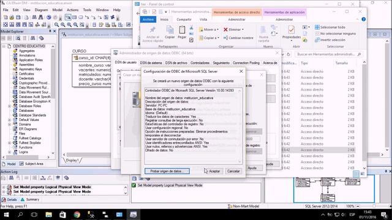This screenshot has height=220, width=392.
Task: Open Windows Start menu
Action: tap(6, 215)
